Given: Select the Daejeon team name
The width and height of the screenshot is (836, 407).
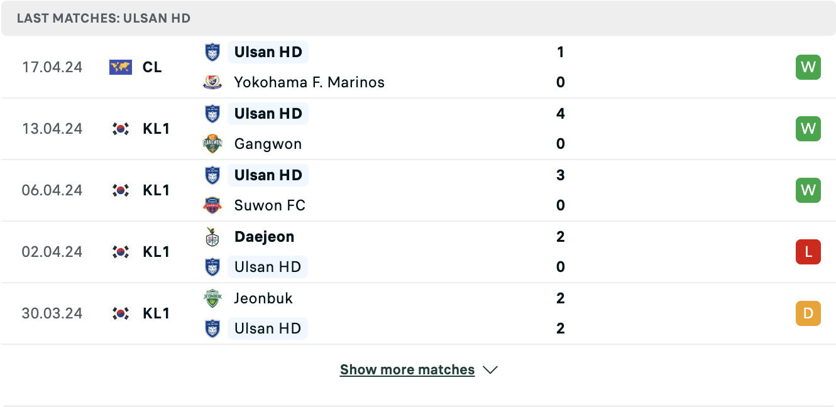Looking at the screenshot, I should pos(264,237).
